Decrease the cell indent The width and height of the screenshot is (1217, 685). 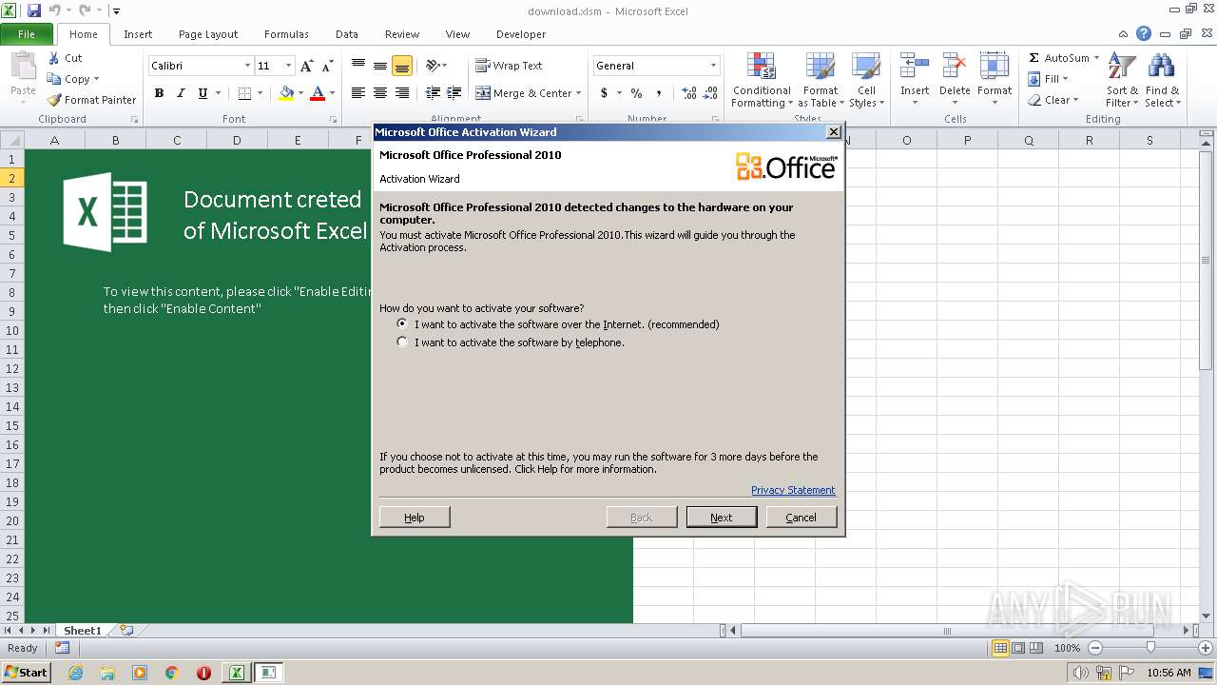click(433, 93)
